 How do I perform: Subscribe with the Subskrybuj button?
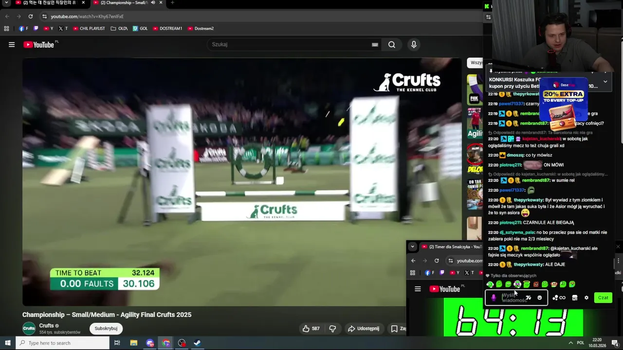pyautogui.click(x=106, y=328)
